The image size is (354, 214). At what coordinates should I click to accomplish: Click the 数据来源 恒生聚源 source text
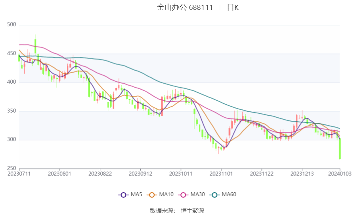(x=177, y=210)
